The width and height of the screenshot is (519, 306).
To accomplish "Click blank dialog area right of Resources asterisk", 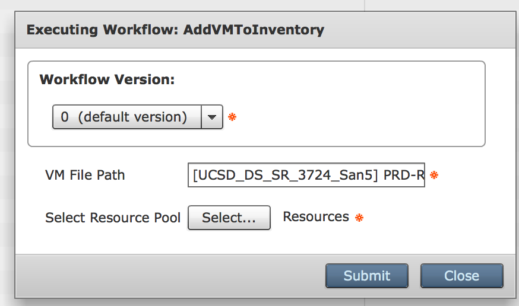I will 437,218.
